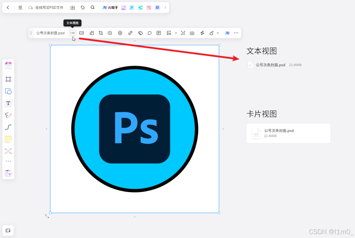Open the tag icon in top bar
This screenshot has width=355, height=238.
[x=83, y=7]
